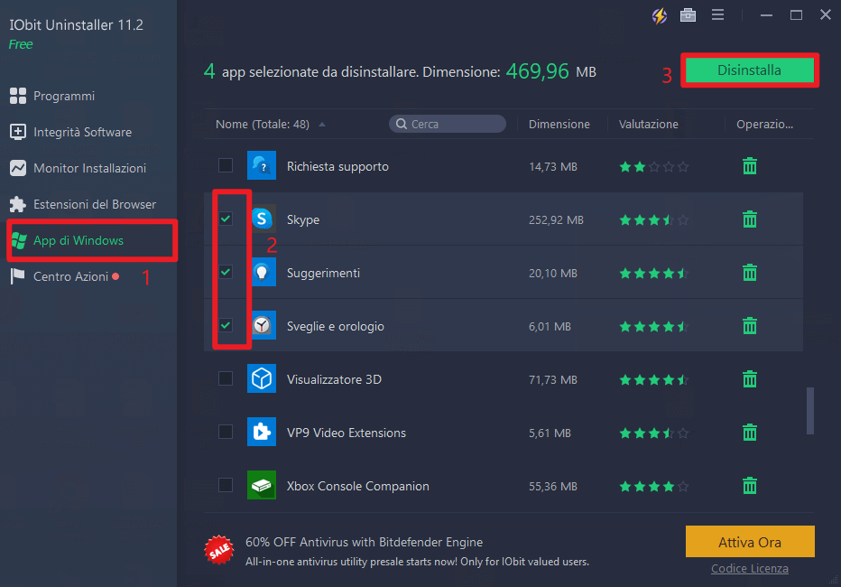841x587 pixels.
Task: Click the green Disinstalla button
Action: tap(749, 70)
